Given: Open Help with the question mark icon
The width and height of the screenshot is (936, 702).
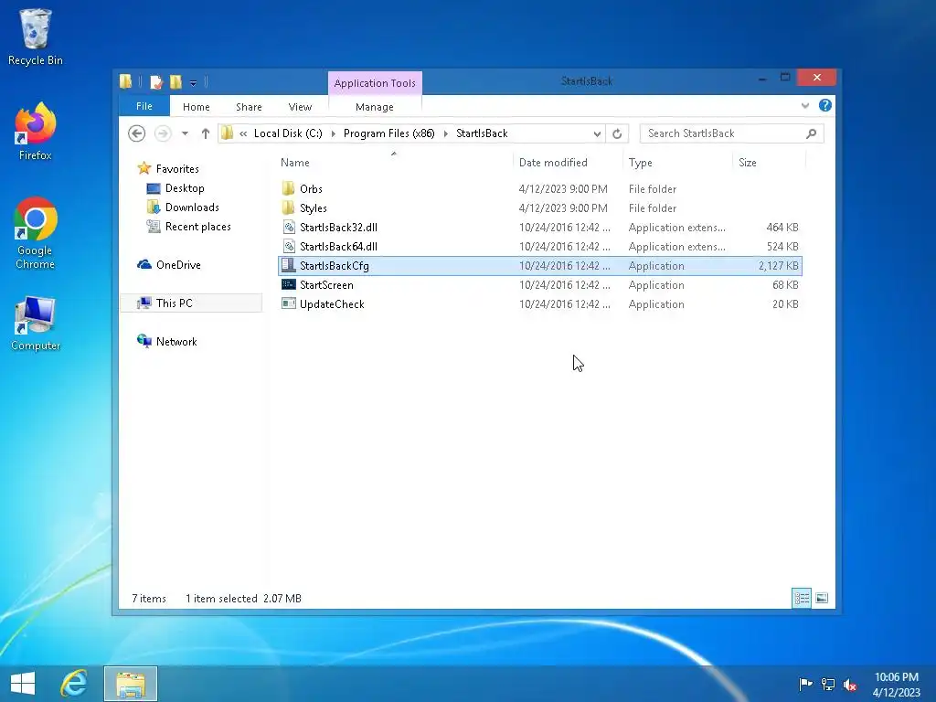Looking at the screenshot, I should click(x=825, y=105).
